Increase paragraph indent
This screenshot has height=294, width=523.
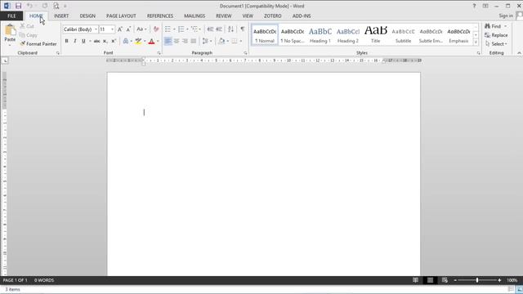[219, 29]
